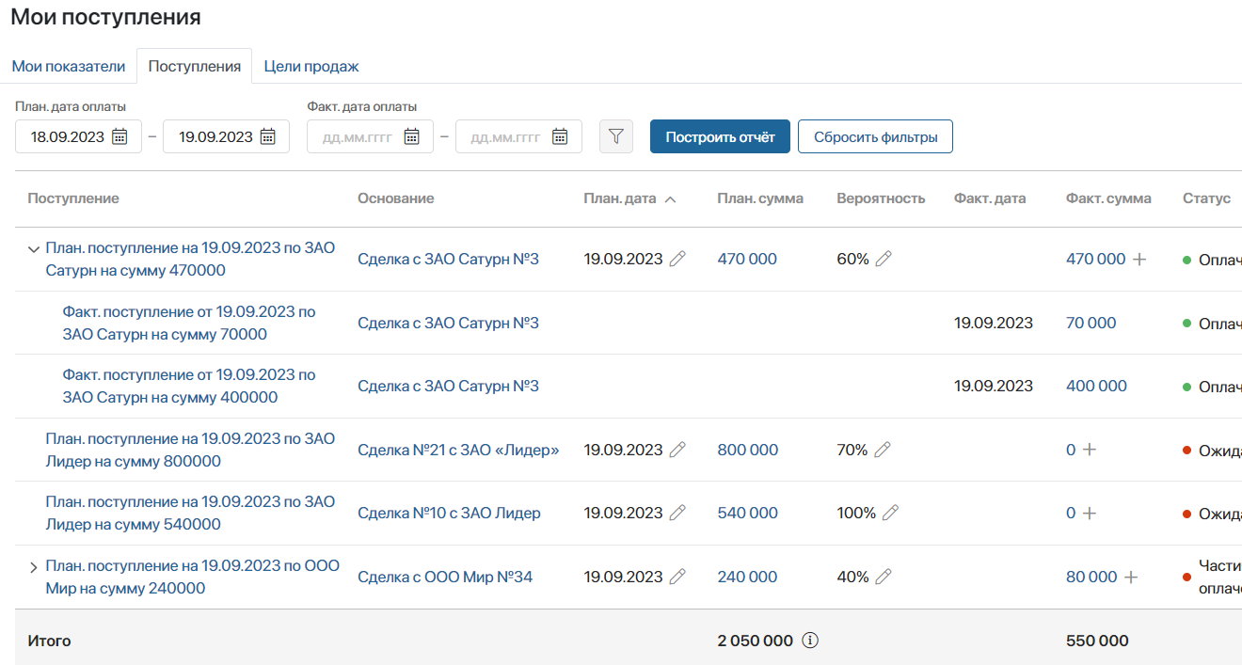The width and height of the screenshot is (1242, 665).
Task: Add actual payment plus in 540 000 row
Action: (x=1090, y=513)
